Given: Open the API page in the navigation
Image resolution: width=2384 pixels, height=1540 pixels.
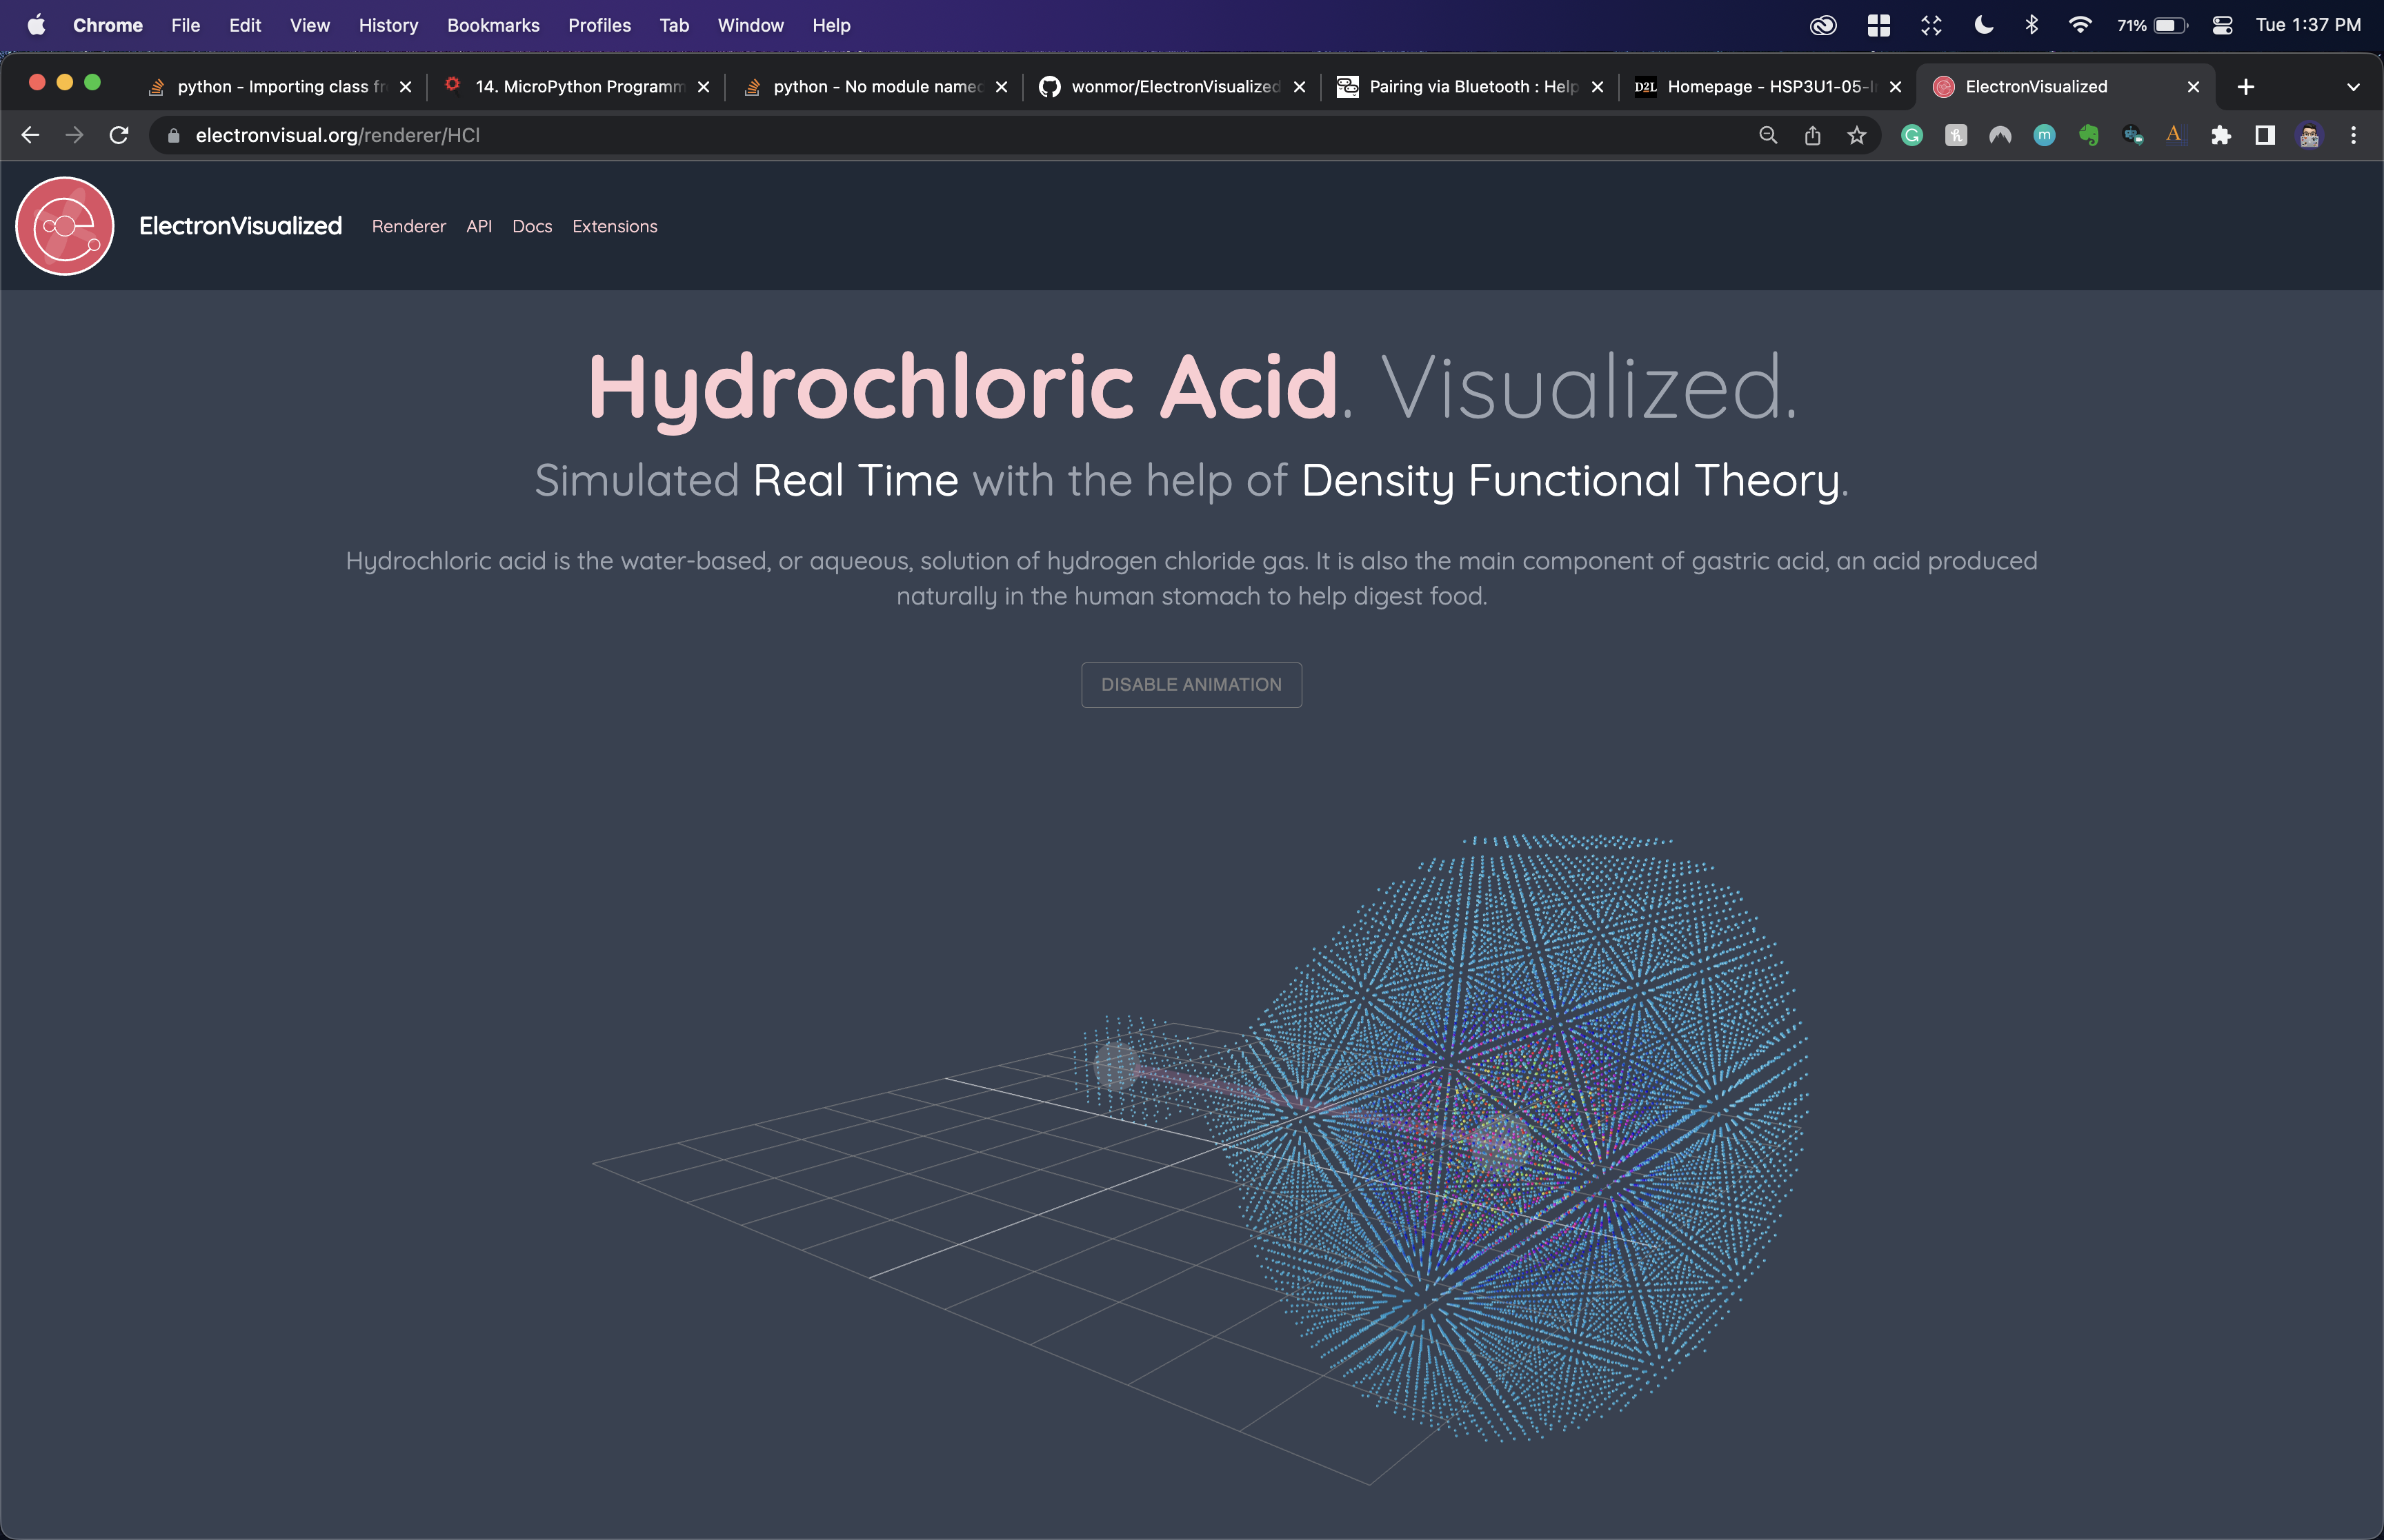Looking at the screenshot, I should (x=479, y=226).
